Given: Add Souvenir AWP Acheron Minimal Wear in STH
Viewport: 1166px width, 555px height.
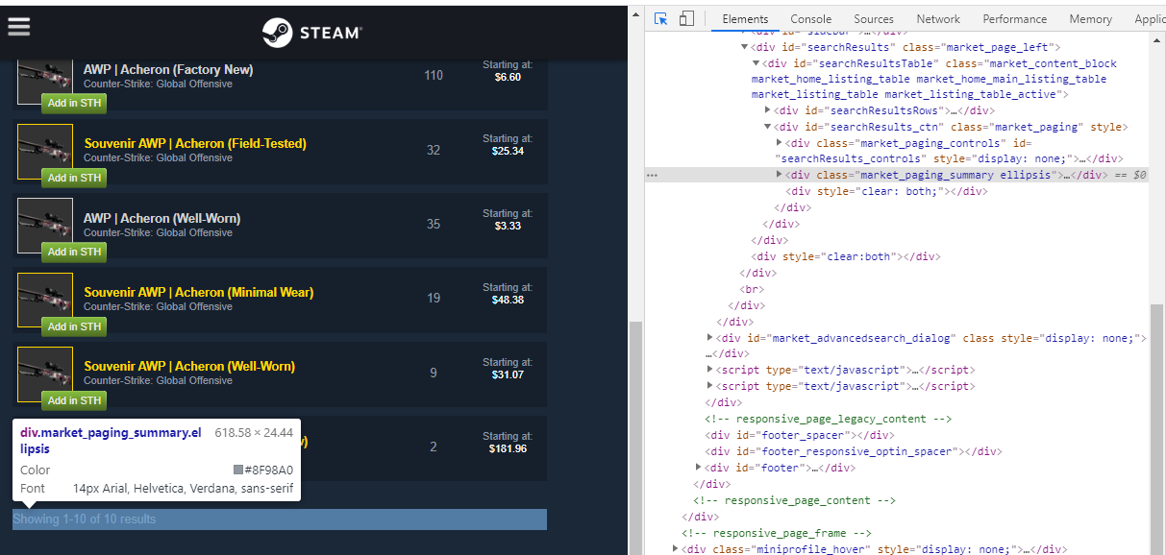Looking at the screenshot, I should click(74, 326).
